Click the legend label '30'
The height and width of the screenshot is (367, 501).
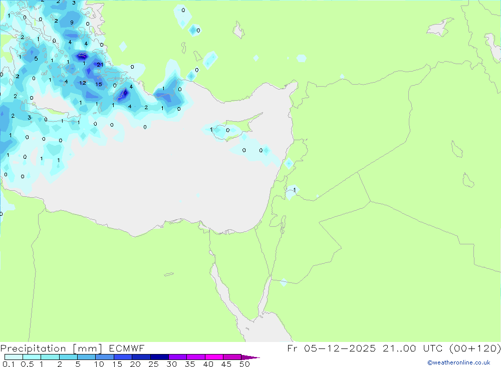coord(171,364)
